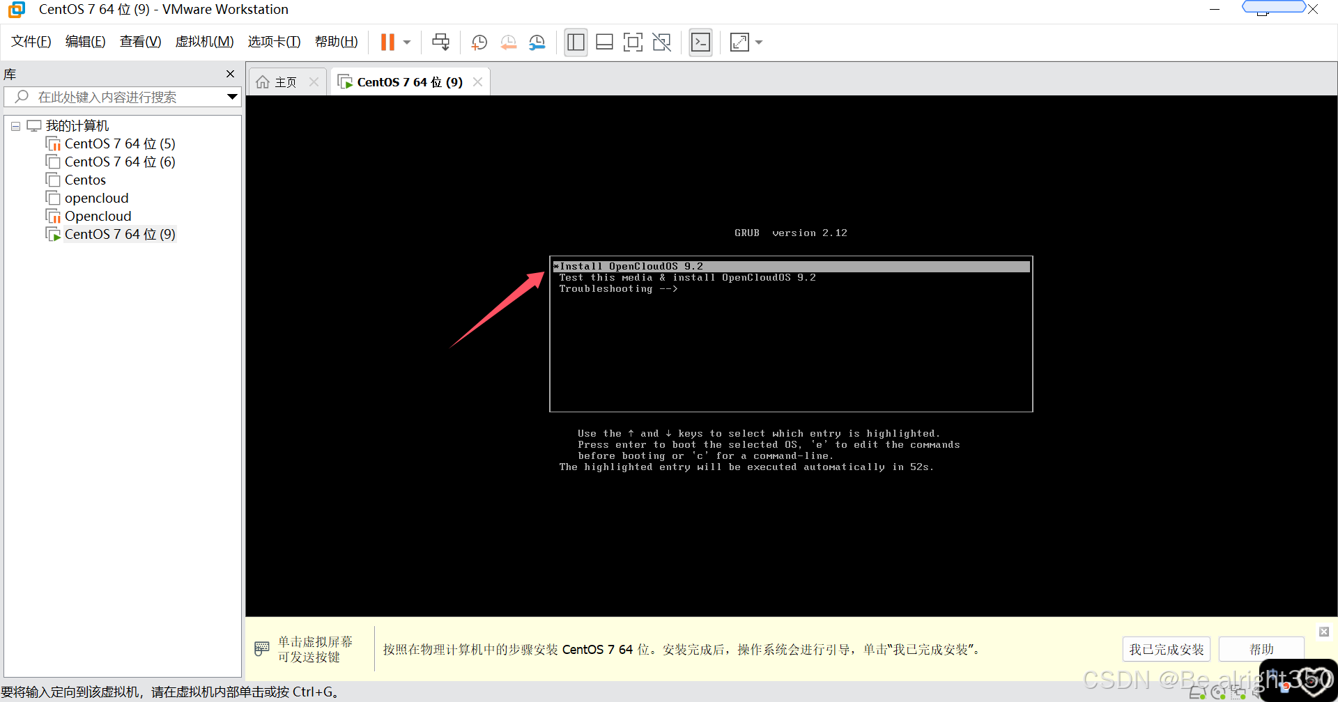Click the 我已完成安装 button
Image resolution: width=1338 pixels, height=702 pixels.
pyautogui.click(x=1166, y=648)
